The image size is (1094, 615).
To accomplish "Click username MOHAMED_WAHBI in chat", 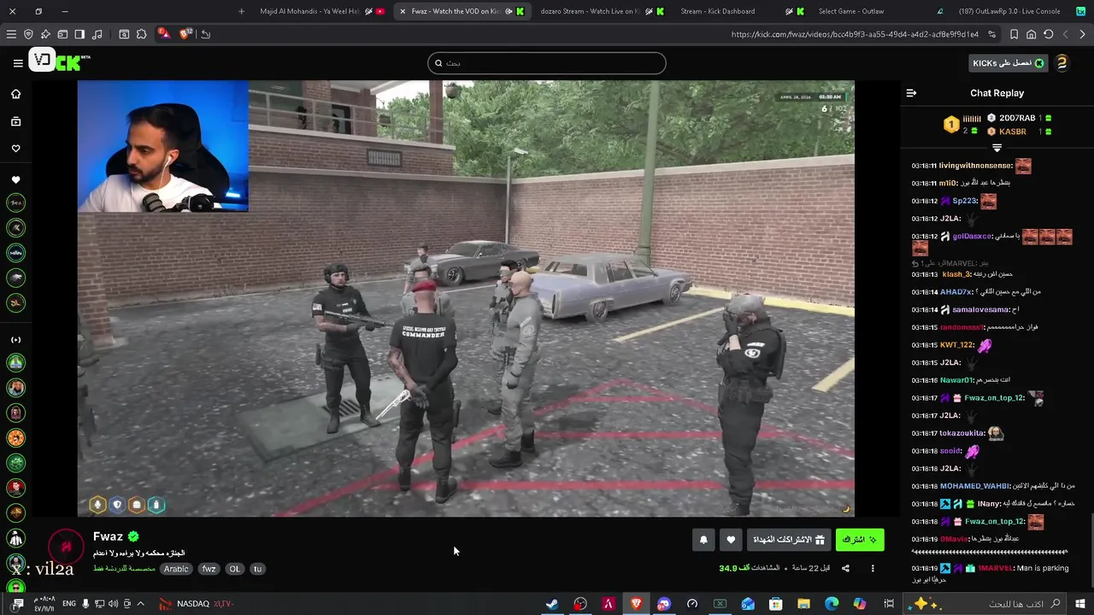I will coord(974,486).
